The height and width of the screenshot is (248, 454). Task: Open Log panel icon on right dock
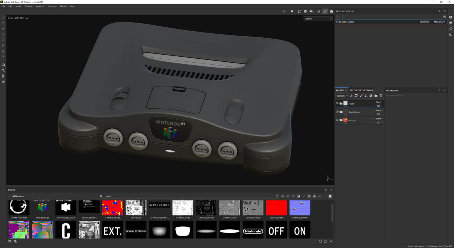point(451,34)
